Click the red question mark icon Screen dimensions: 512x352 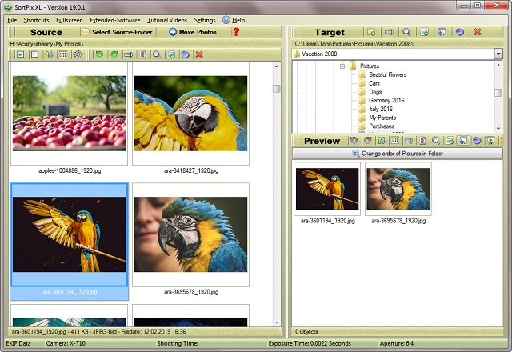click(236, 32)
